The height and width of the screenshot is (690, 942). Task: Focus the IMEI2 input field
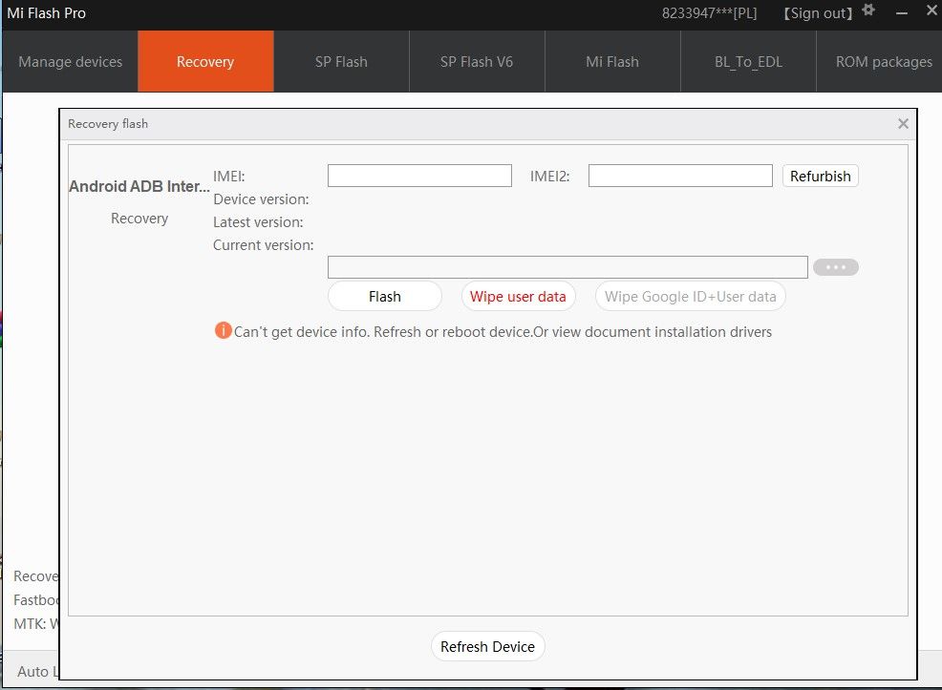pos(680,176)
